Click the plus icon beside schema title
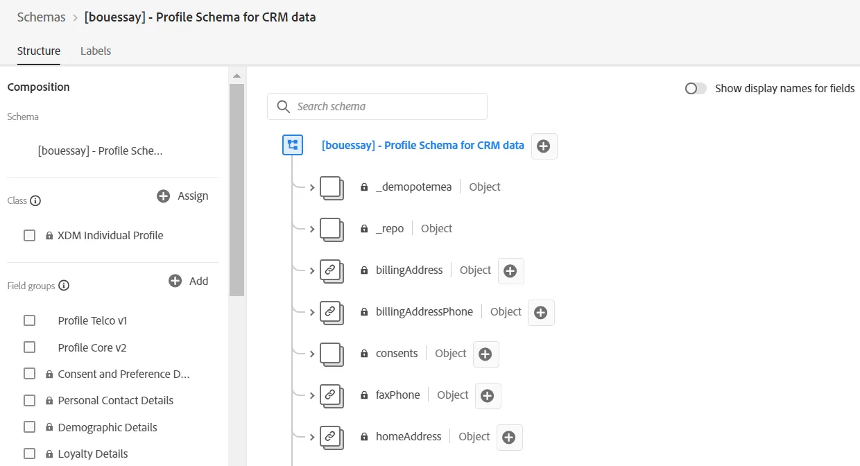This screenshot has width=860, height=466. point(544,146)
